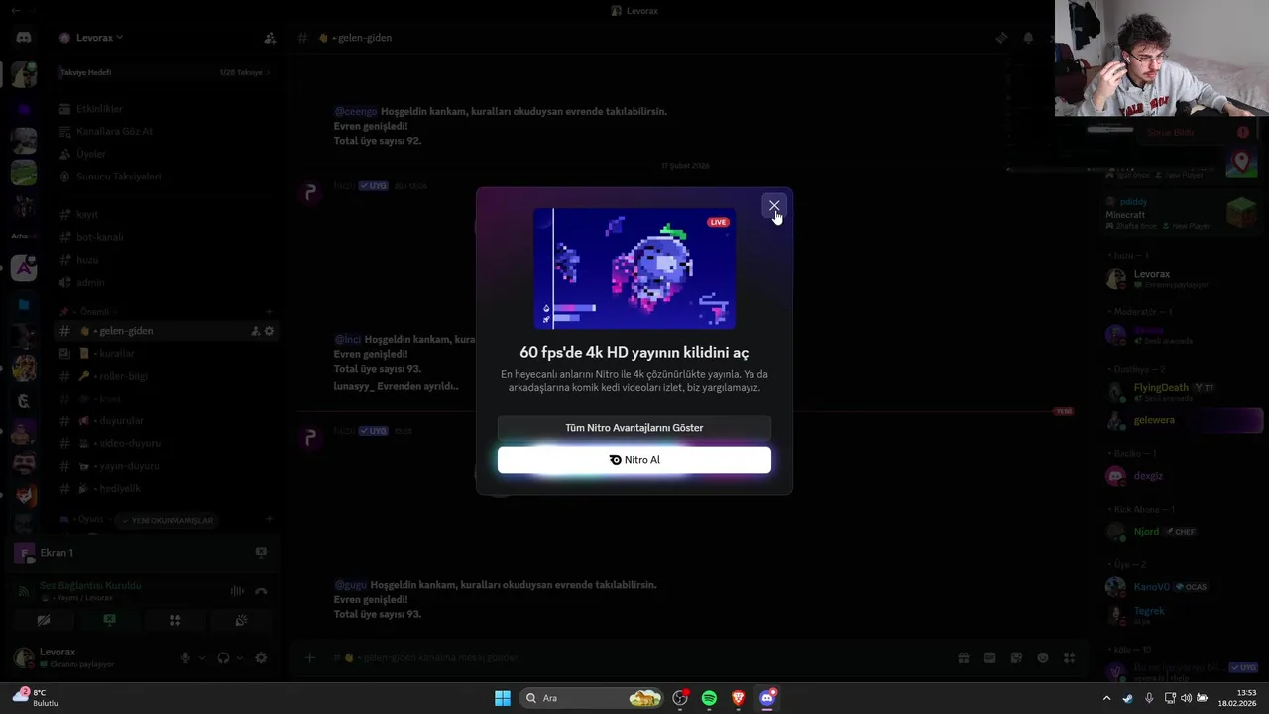The image size is (1269, 714).
Task: Open the Takviye Hedefi boost goal bar
Action: tap(166, 72)
